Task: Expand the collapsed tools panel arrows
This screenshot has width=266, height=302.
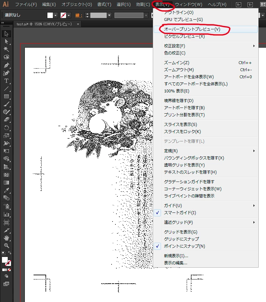Action: (x=3, y=23)
